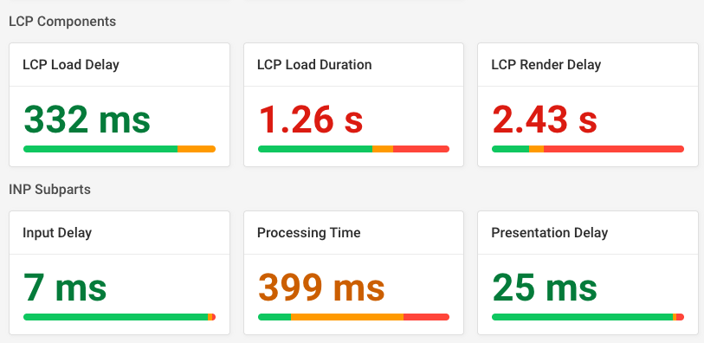704x343 pixels.
Task: Click the 2.43 s value
Action: pos(545,120)
